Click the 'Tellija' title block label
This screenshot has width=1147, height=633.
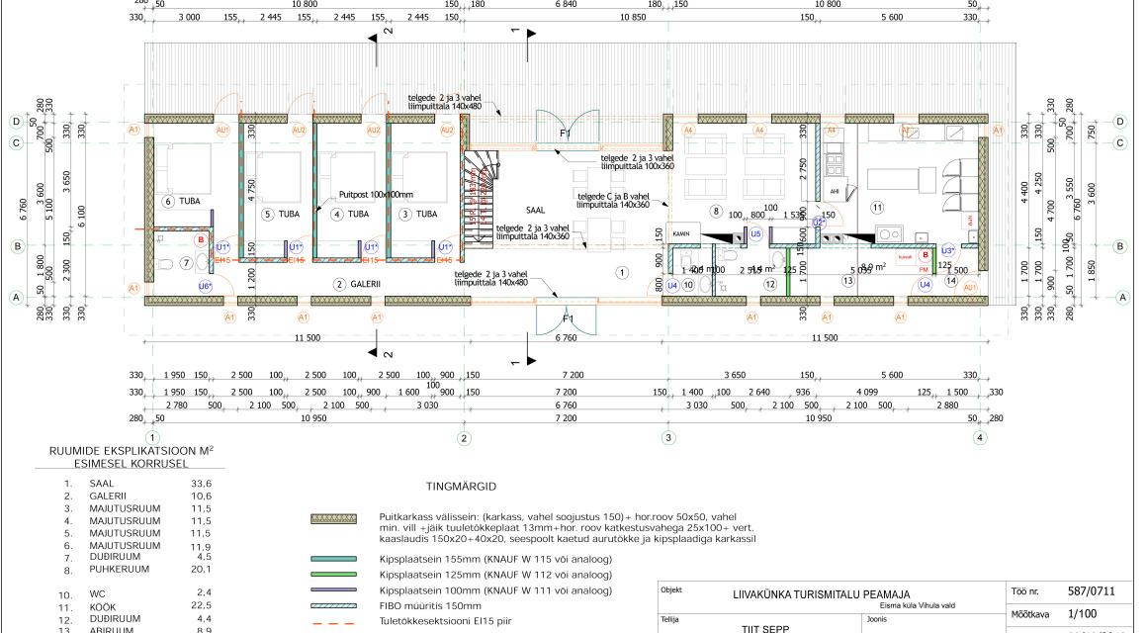click(669, 620)
